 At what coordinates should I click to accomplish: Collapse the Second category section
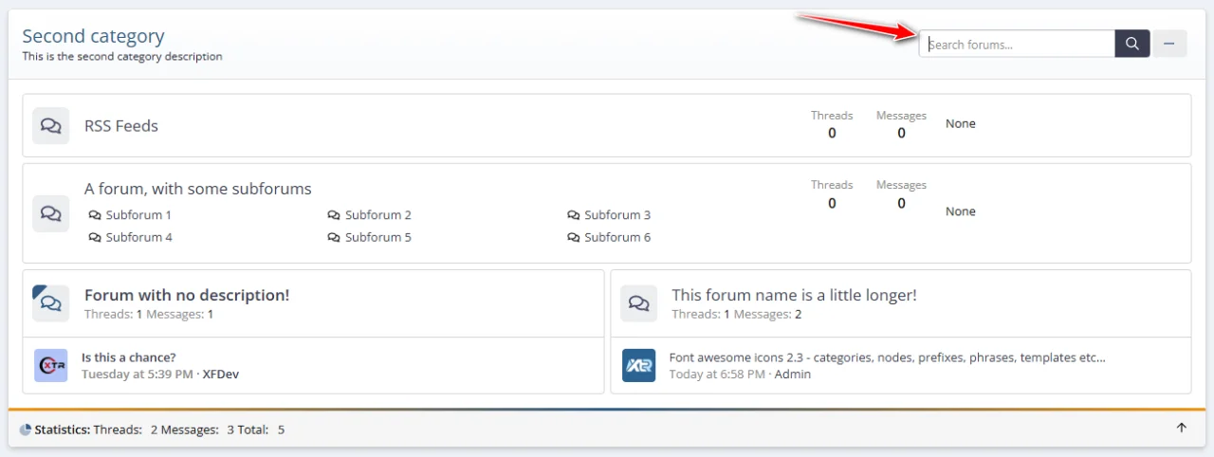1169,44
